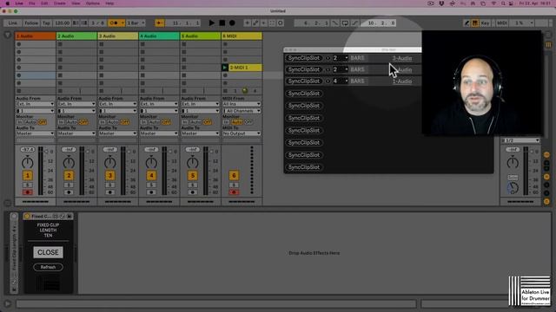Toggle the Follow button

click(31, 23)
